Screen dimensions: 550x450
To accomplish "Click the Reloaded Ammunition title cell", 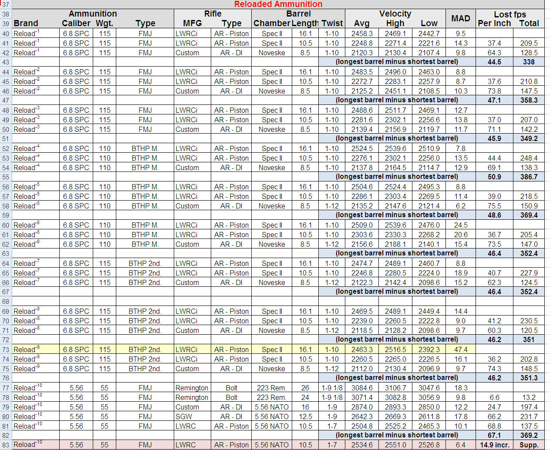I will (x=278, y=4).
